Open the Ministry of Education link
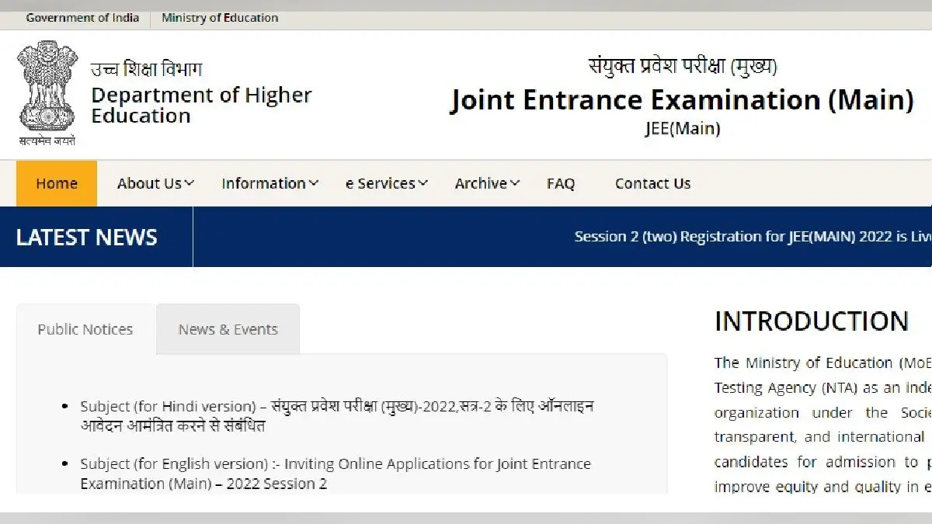Image resolution: width=932 pixels, height=524 pixels. (220, 17)
